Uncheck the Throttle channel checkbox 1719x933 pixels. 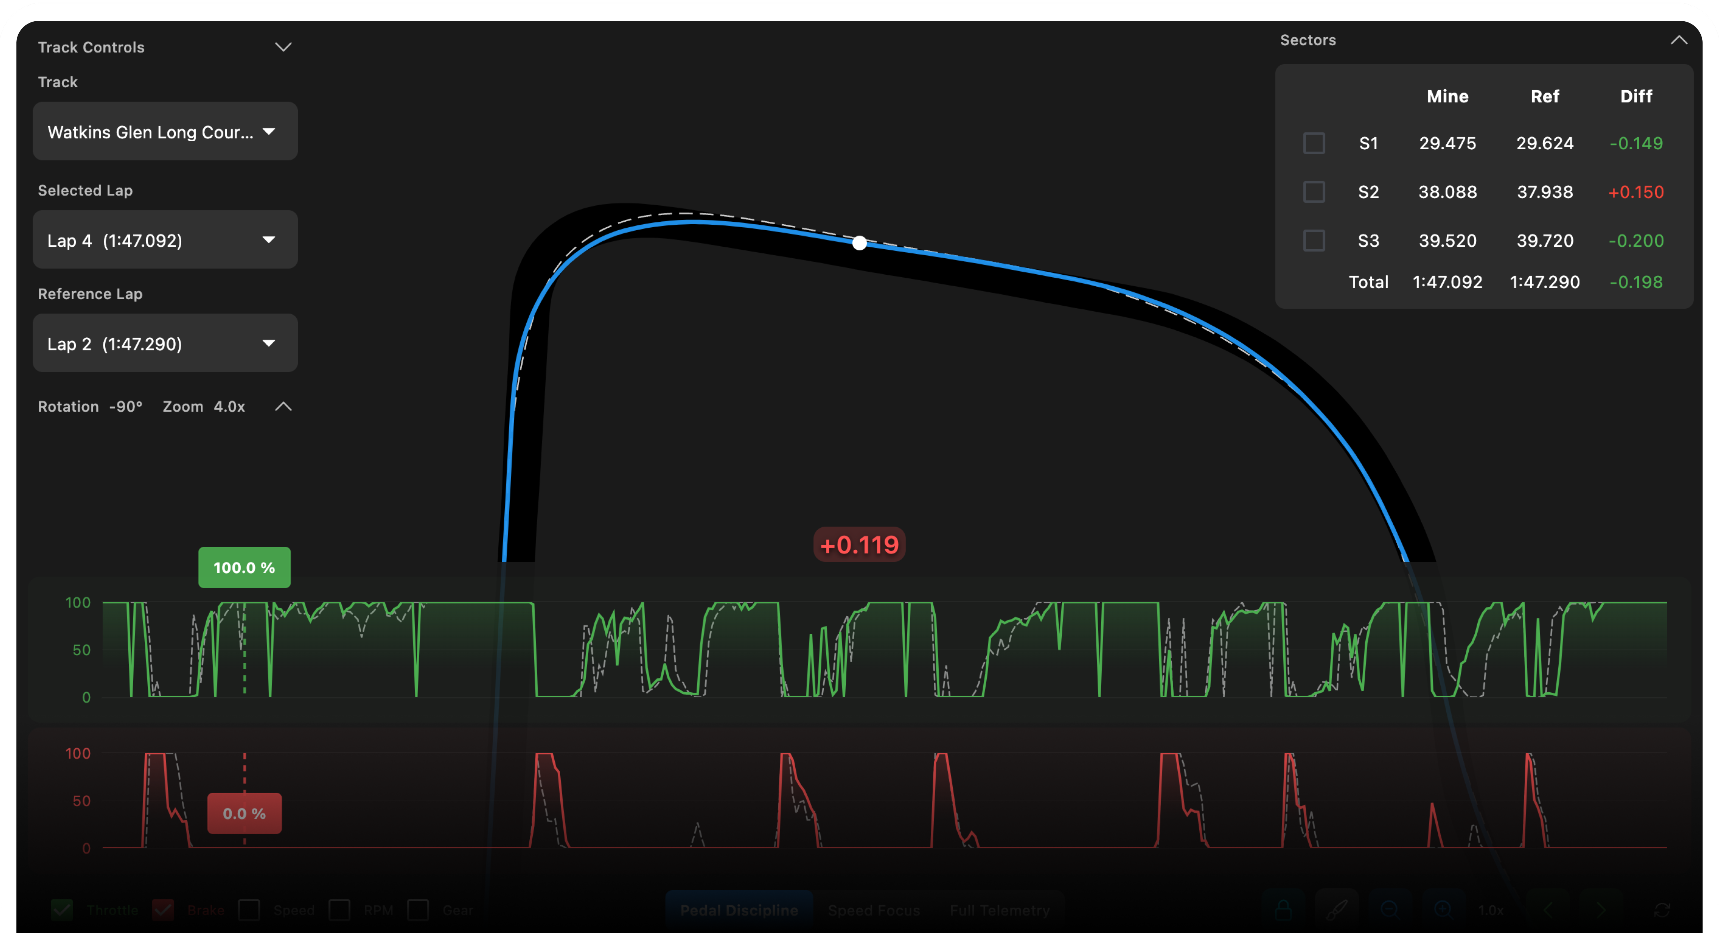63,909
